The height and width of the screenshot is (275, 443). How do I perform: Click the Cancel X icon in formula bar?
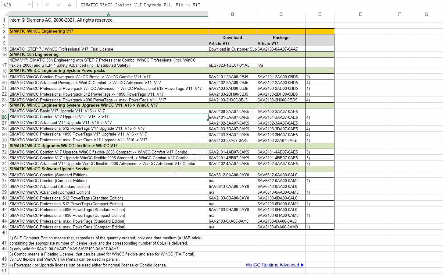48,5
